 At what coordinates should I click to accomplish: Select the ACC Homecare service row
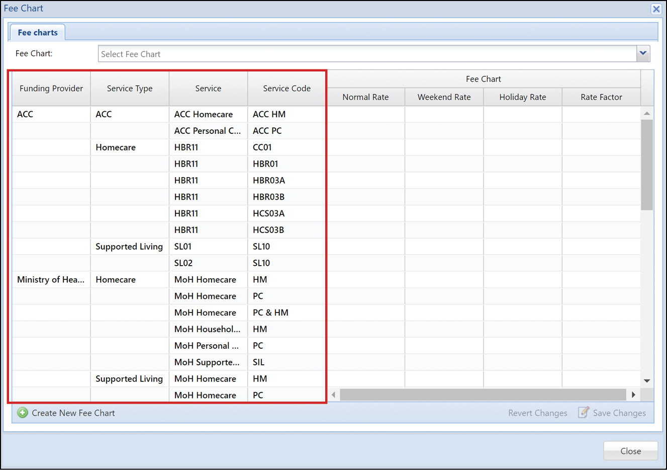pos(204,114)
